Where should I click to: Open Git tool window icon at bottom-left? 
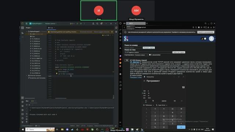point(22,122)
